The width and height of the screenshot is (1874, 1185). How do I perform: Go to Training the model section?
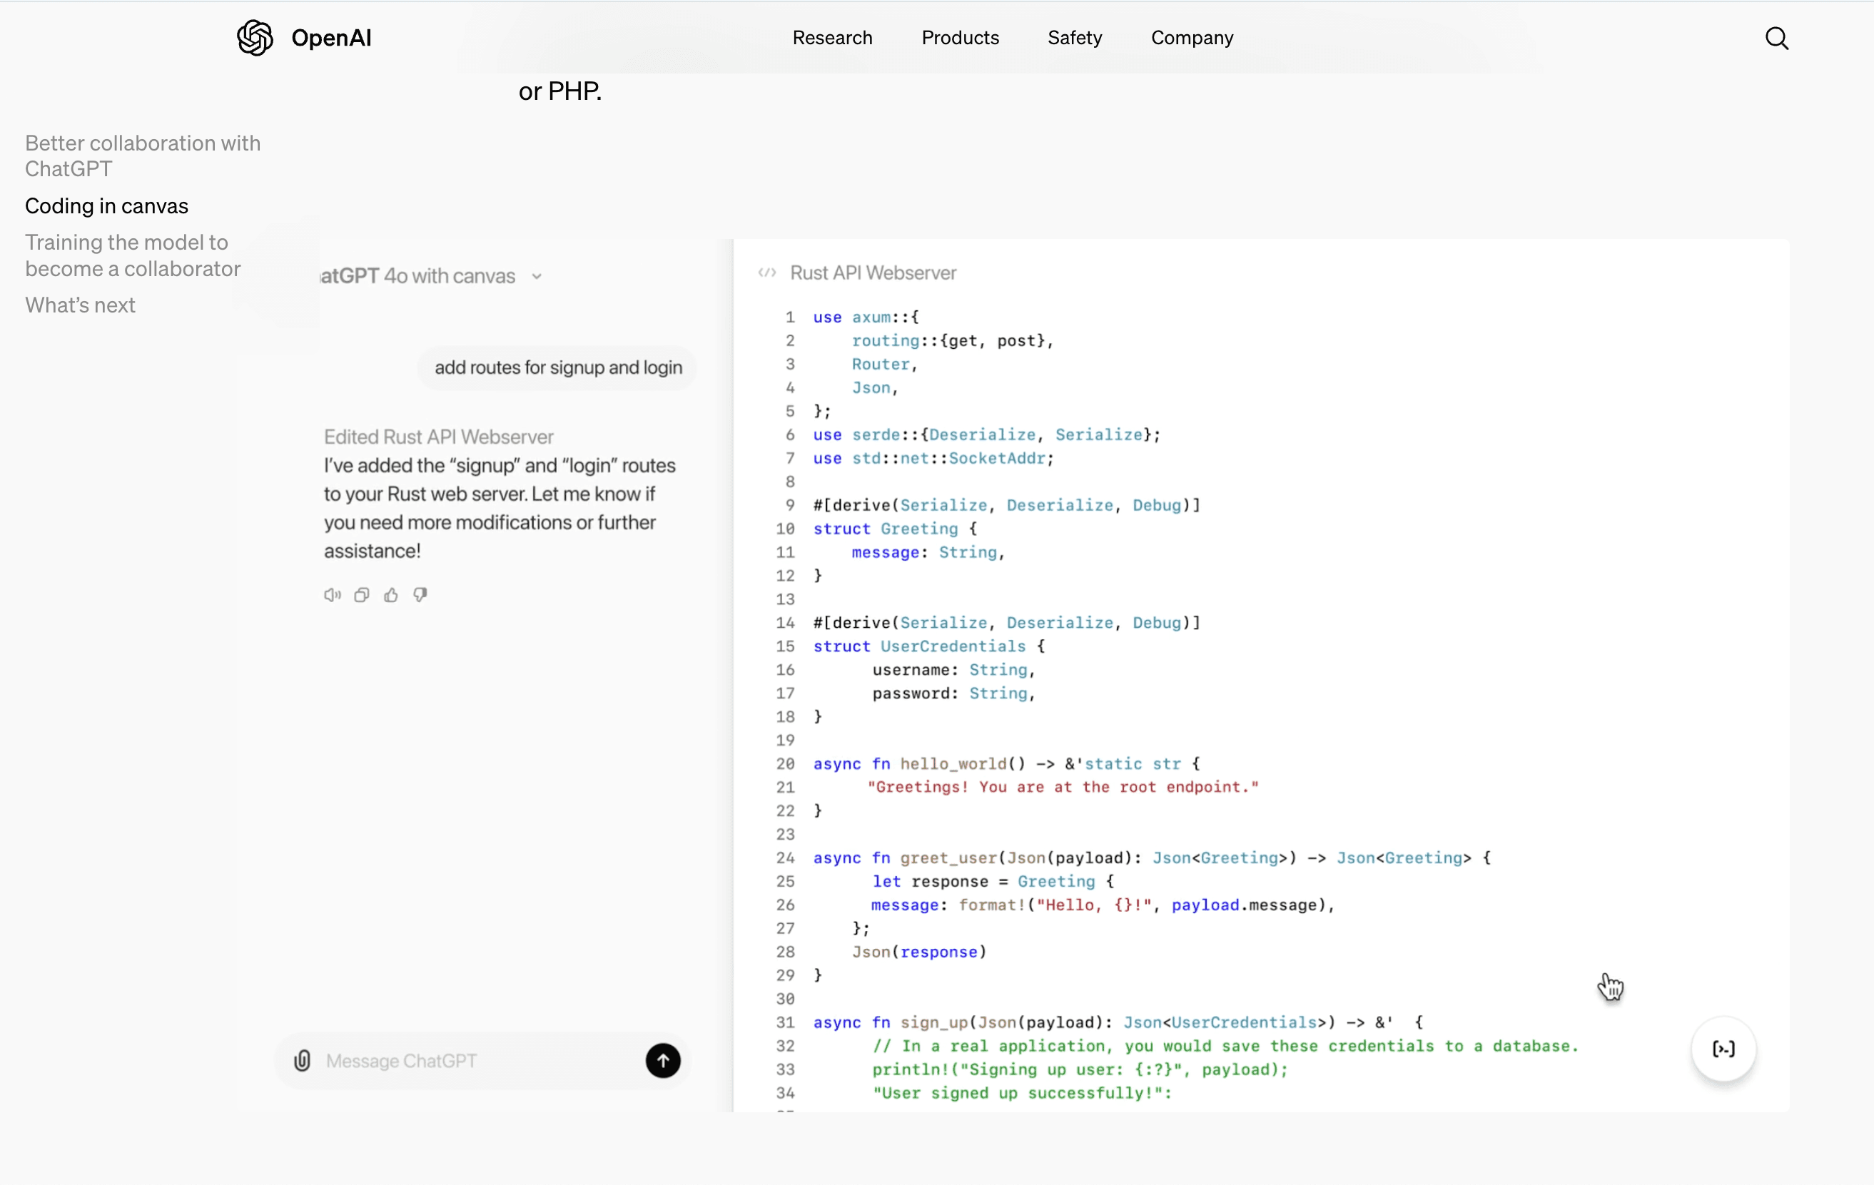[x=132, y=255]
